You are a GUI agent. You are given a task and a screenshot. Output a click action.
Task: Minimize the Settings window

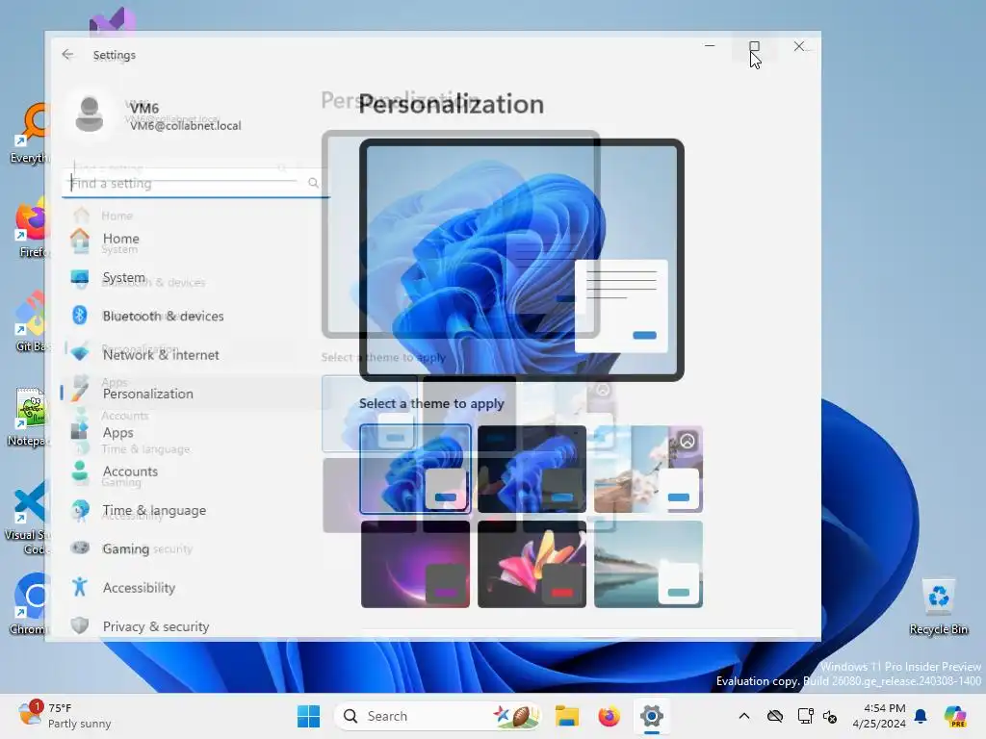(x=710, y=46)
